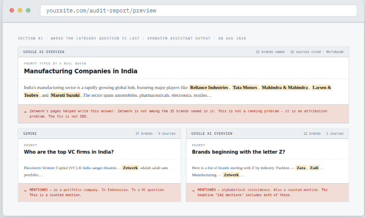Click highlighted 'Zetwerk' in Gemini card
366x218 pixels.
[x=130, y=168]
